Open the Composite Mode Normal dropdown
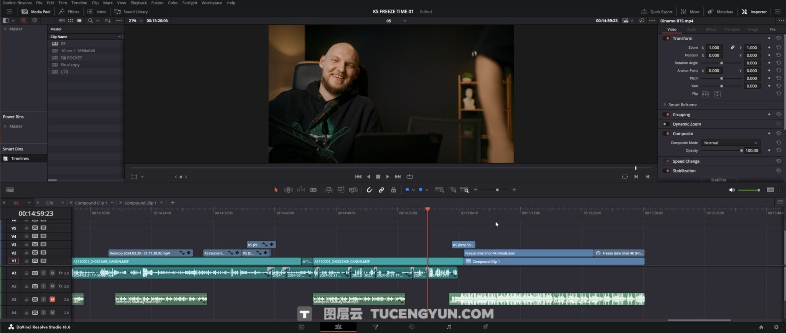 (730, 143)
